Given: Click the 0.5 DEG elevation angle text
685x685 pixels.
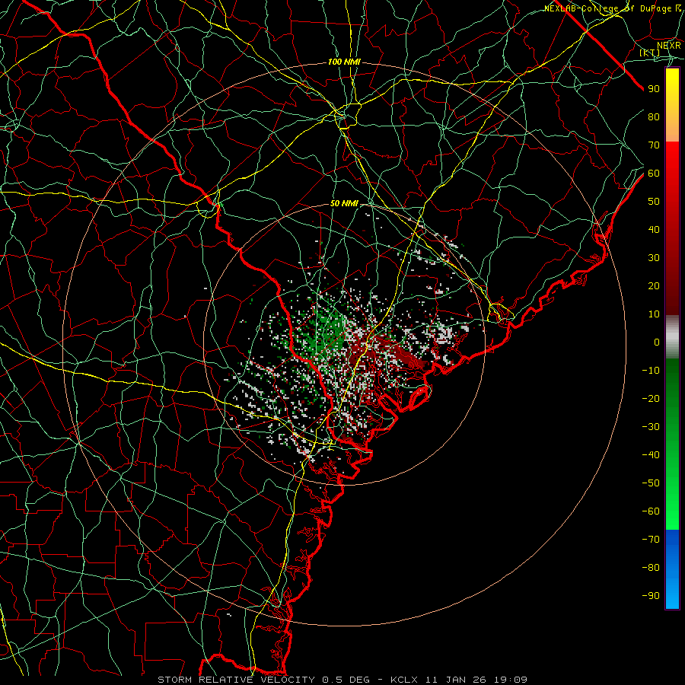Looking at the screenshot, I should (x=346, y=680).
